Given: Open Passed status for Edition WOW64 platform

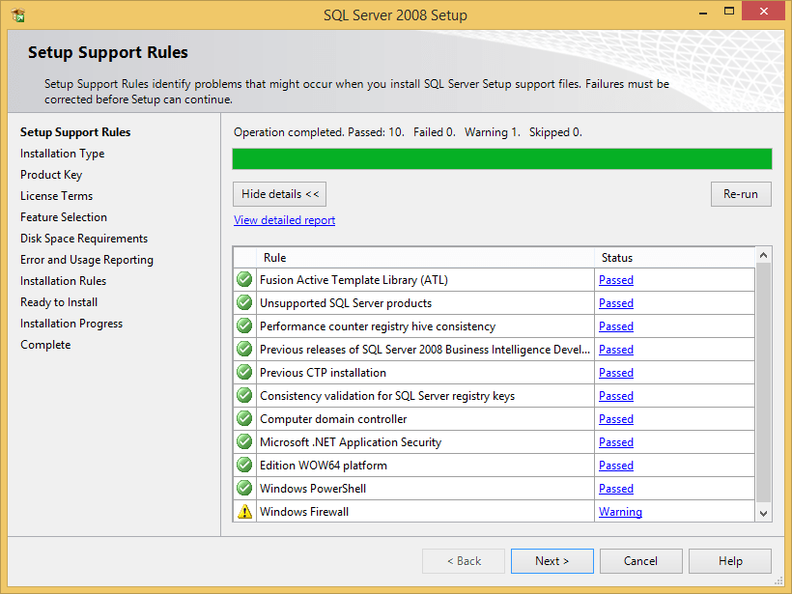Looking at the screenshot, I should pos(615,466).
